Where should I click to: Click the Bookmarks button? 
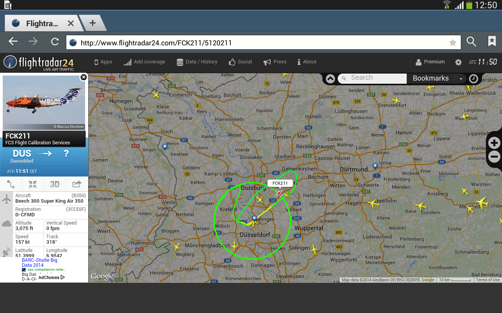click(x=431, y=78)
